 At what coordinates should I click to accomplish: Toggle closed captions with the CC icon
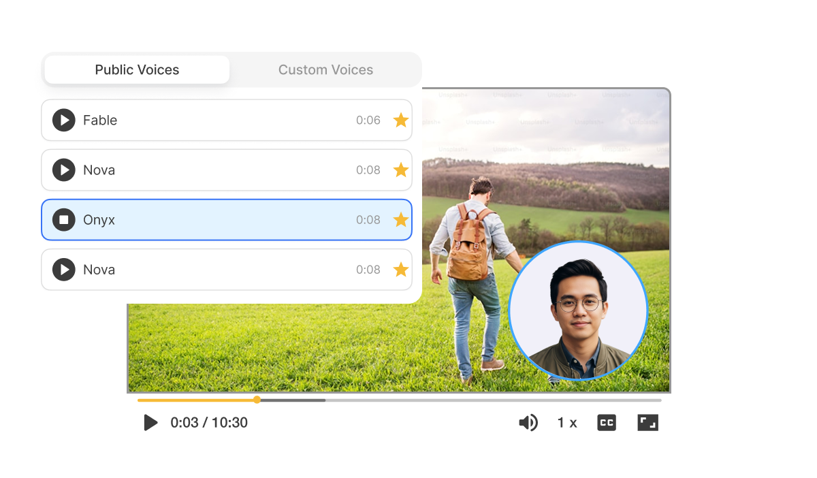(x=606, y=422)
